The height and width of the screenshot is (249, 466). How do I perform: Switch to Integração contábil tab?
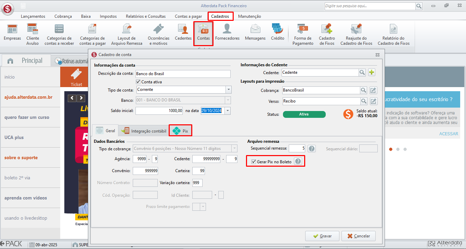coord(144,131)
